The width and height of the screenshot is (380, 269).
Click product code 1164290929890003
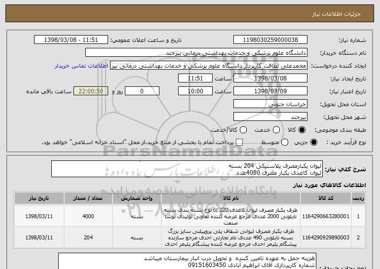326,237
